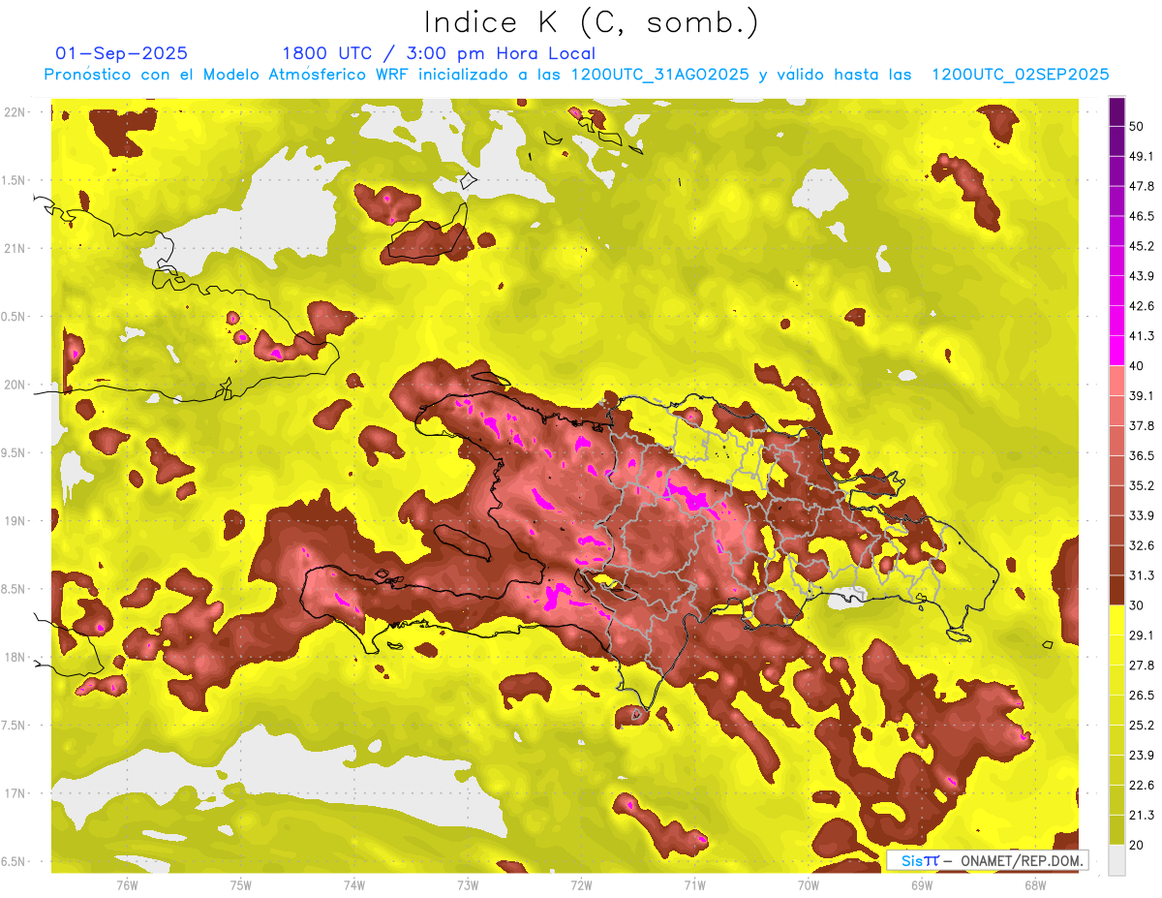Viewport: 1162px width, 898px height.
Task: Click the colorbar value "27.8"
Action: [x=1143, y=666]
